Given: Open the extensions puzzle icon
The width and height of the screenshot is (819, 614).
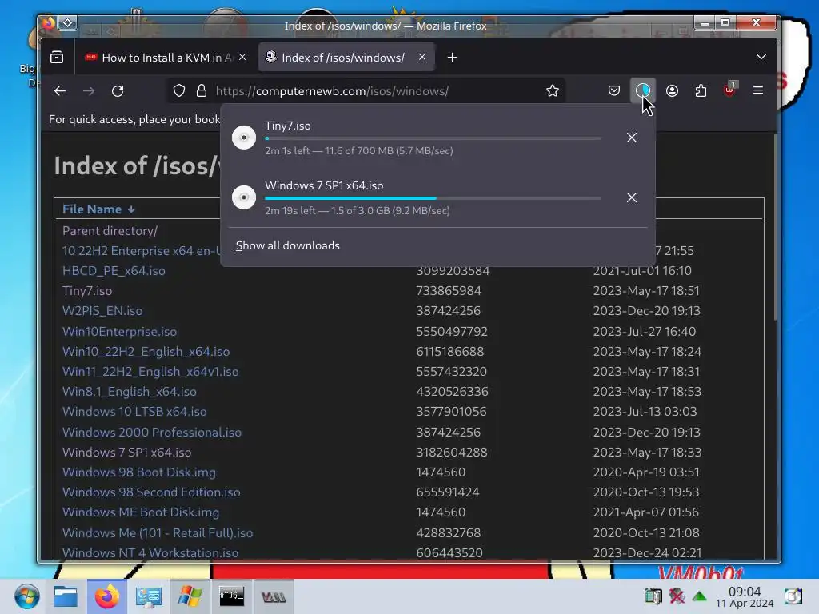Looking at the screenshot, I should (701, 91).
